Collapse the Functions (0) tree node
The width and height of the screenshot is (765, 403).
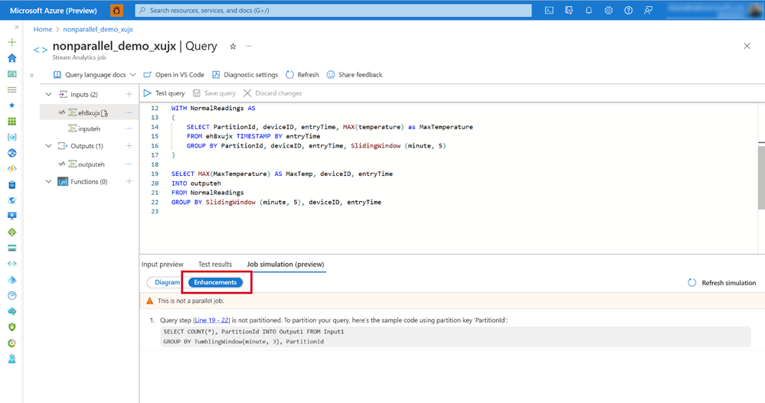click(x=48, y=181)
